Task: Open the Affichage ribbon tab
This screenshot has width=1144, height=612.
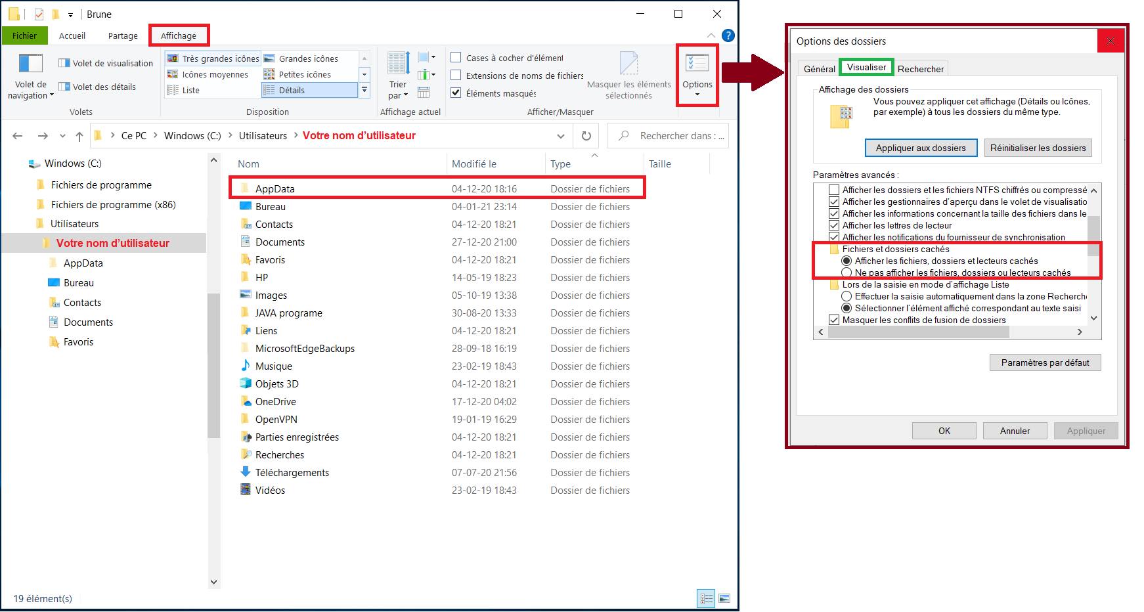Action: (179, 35)
